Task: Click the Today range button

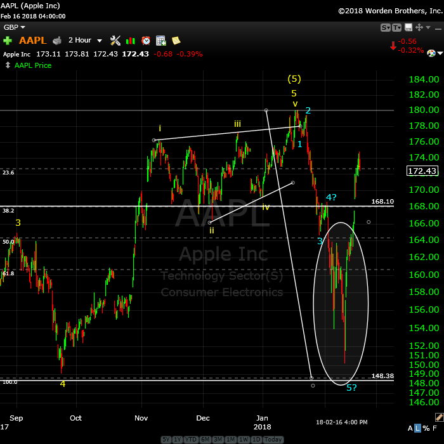Action: coord(273,440)
